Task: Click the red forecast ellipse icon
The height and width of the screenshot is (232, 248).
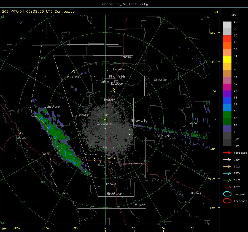Action: point(227,201)
